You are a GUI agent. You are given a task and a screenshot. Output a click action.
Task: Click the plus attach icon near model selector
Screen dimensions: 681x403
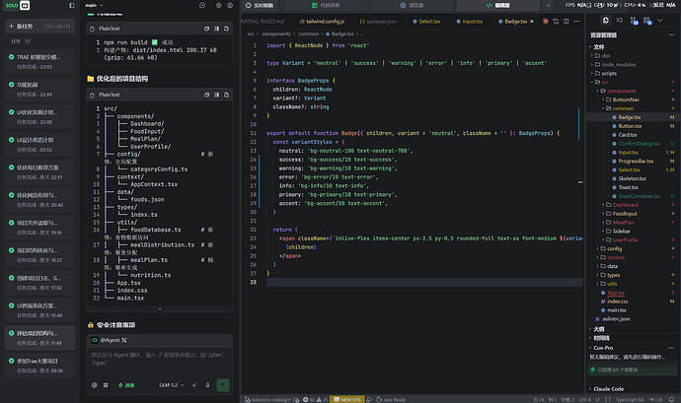(194, 385)
